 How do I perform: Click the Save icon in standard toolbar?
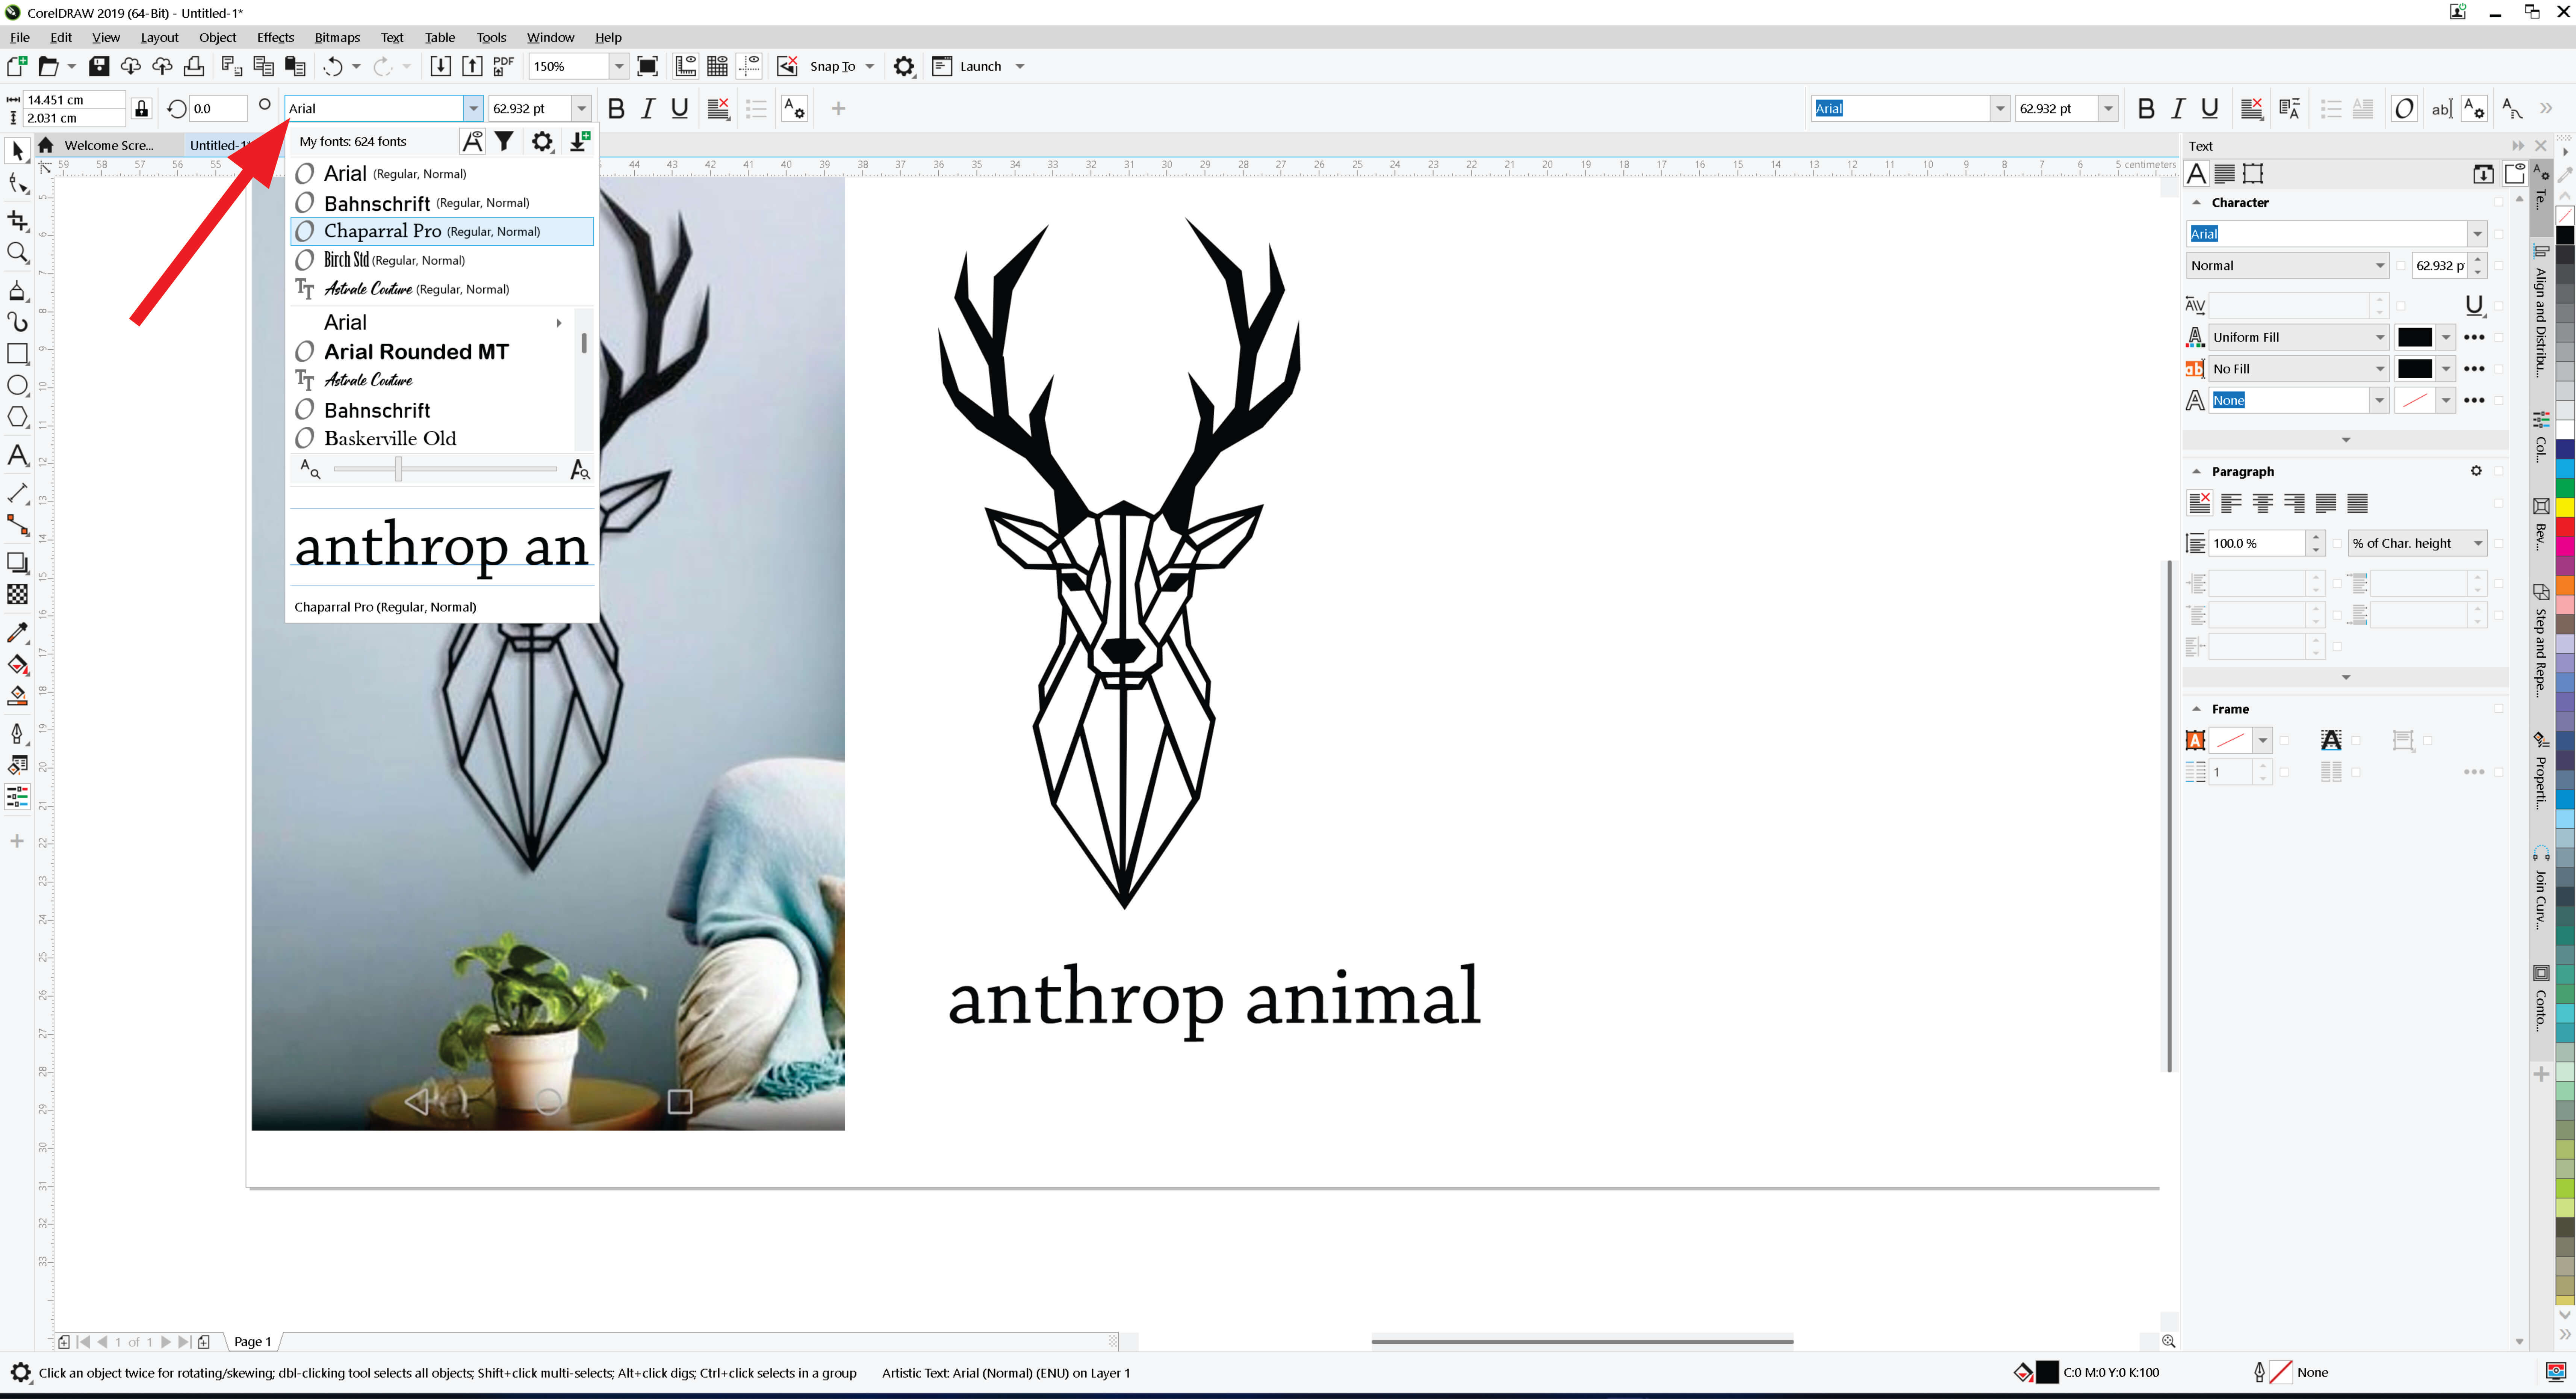pyautogui.click(x=99, y=66)
